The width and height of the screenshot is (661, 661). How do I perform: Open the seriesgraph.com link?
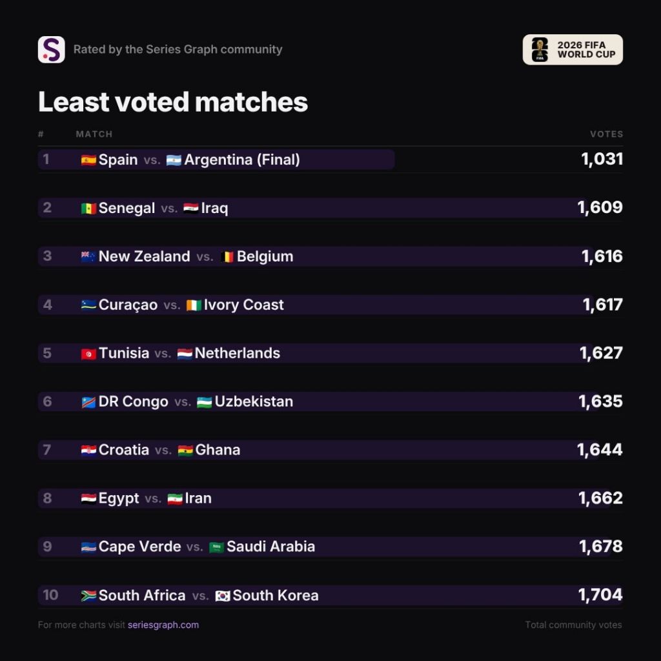pos(163,625)
